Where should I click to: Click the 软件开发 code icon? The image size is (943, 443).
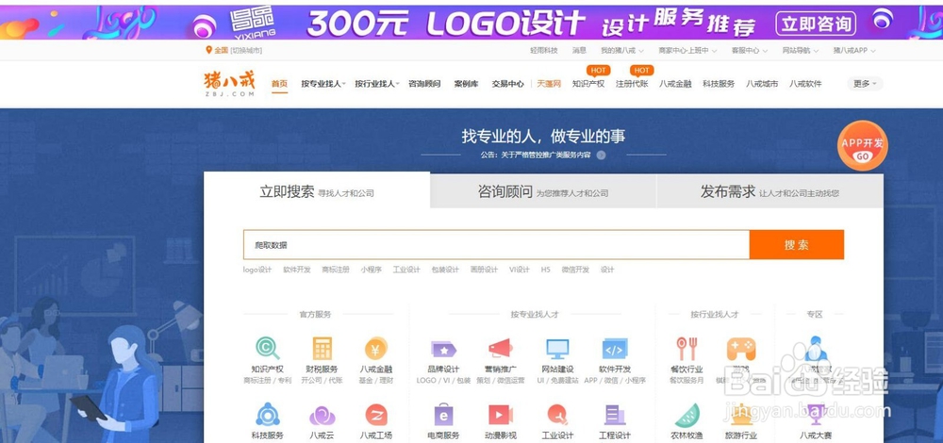pos(615,349)
